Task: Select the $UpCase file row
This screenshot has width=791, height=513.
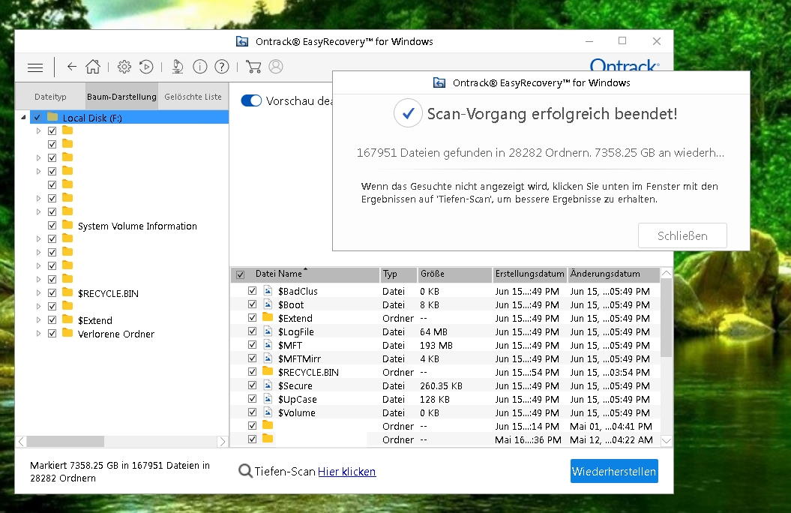Action: pyautogui.click(x=445, y=399)
